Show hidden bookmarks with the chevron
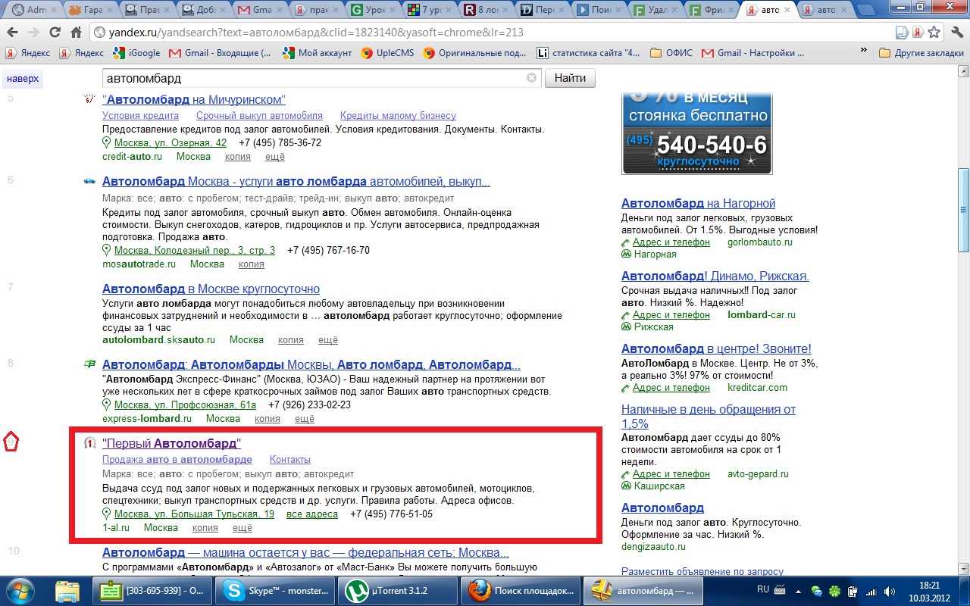The height and width of the screenshot is (606, 970). tap(863, 52)
